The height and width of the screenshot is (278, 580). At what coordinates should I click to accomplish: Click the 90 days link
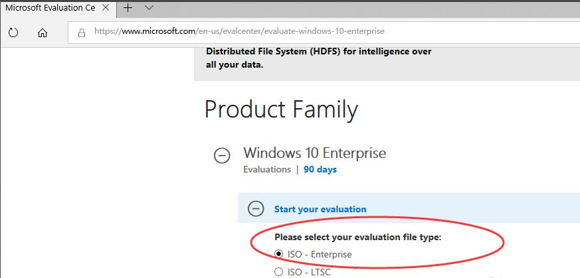(x=320, y=169)
